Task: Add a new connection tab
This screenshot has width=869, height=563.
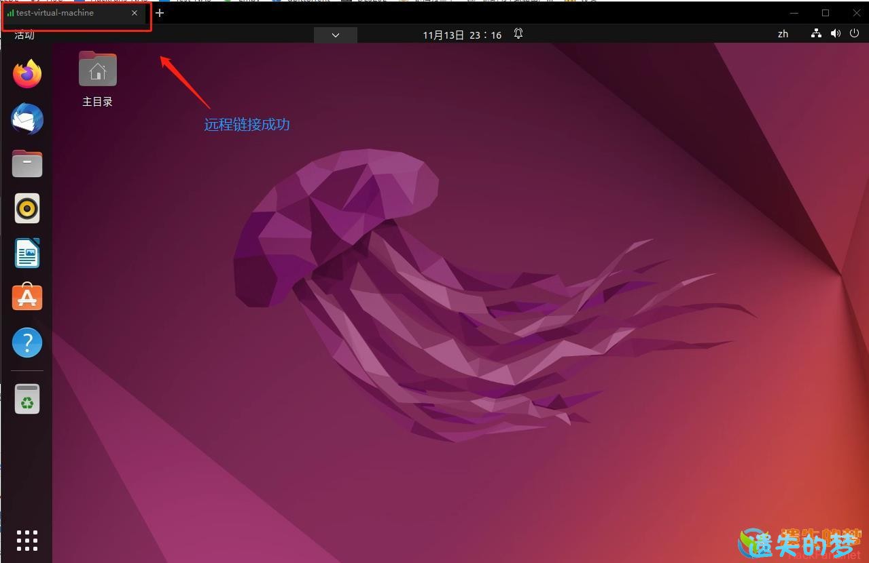Action: click(x=160, y=13)
